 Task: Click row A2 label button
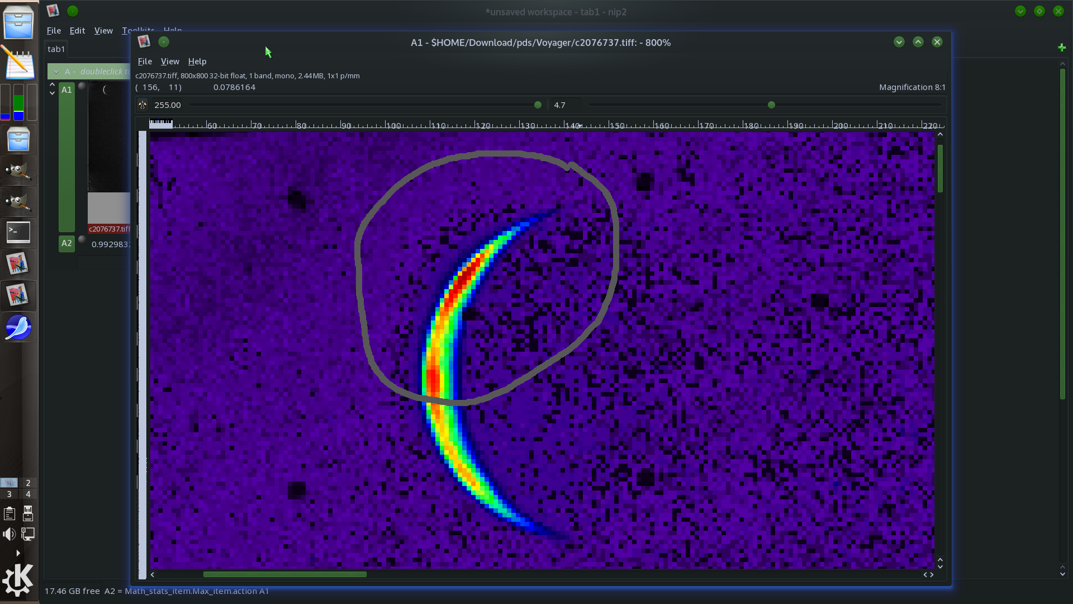click(67, 243)
